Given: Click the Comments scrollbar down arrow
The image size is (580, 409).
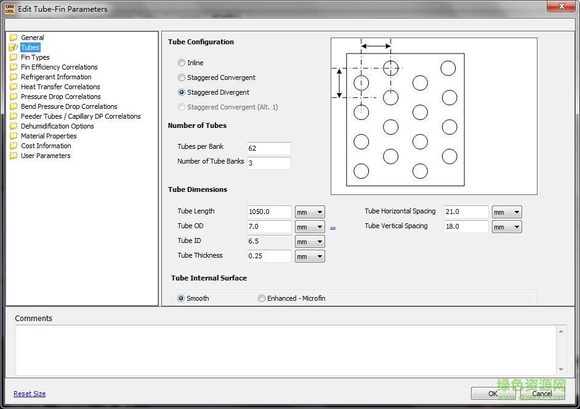Looking at the screenshot, I should [561, 370].
